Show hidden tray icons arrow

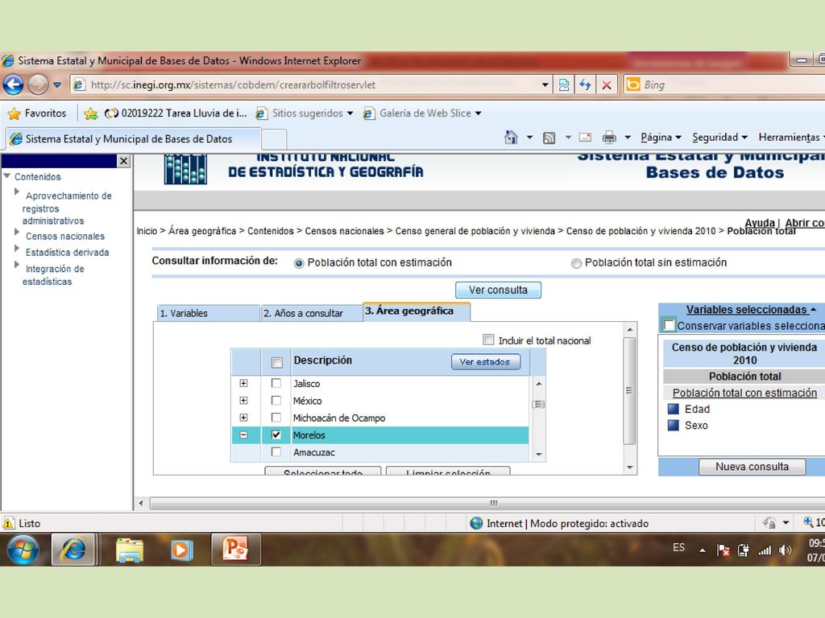[x=703, y=550]
